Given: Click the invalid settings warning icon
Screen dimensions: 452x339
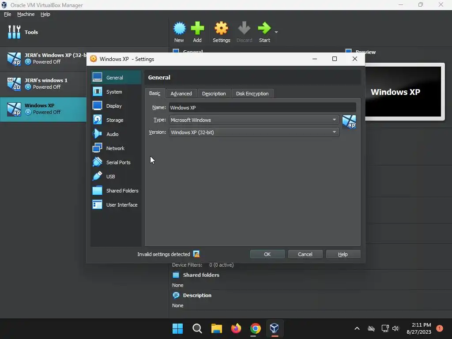Looking at the screenshot, I should pyautogui.click(x=196, y=254).
